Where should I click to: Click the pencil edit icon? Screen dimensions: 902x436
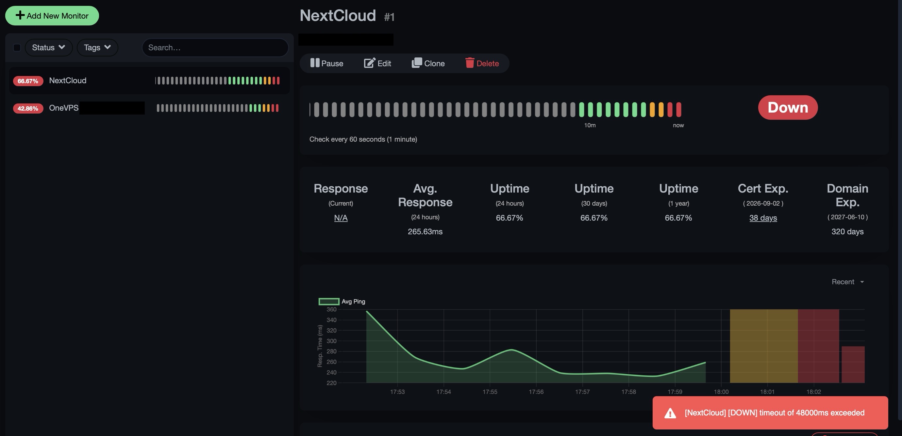tap(370, 63)
